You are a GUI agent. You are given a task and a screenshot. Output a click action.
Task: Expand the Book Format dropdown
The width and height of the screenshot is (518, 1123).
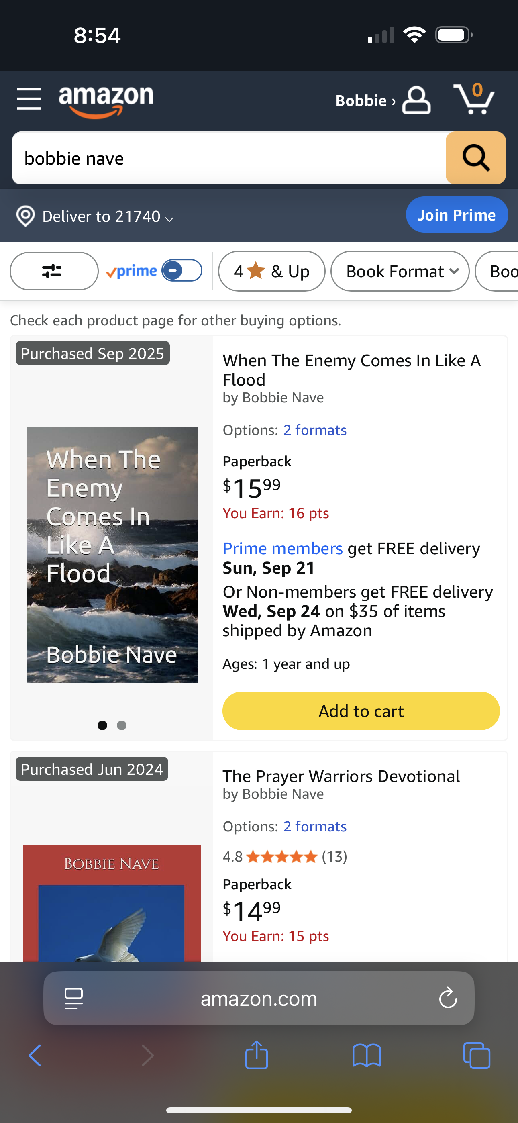pos(400,271)
